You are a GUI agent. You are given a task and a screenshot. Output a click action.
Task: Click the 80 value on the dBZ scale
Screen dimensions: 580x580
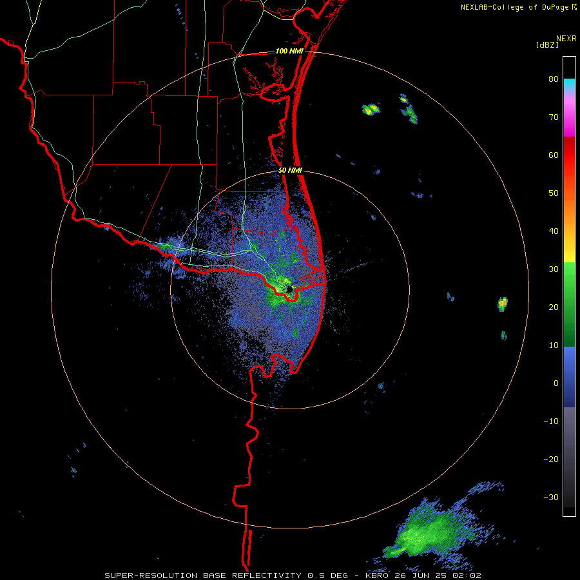click(x=554, y=79)
